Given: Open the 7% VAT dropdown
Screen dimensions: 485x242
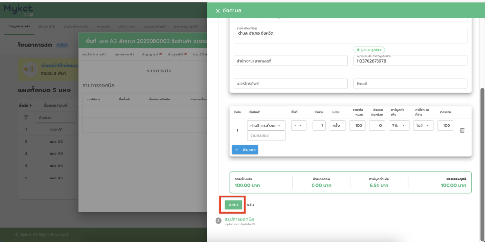Looking at the screenshot, I should coord(399,125).
